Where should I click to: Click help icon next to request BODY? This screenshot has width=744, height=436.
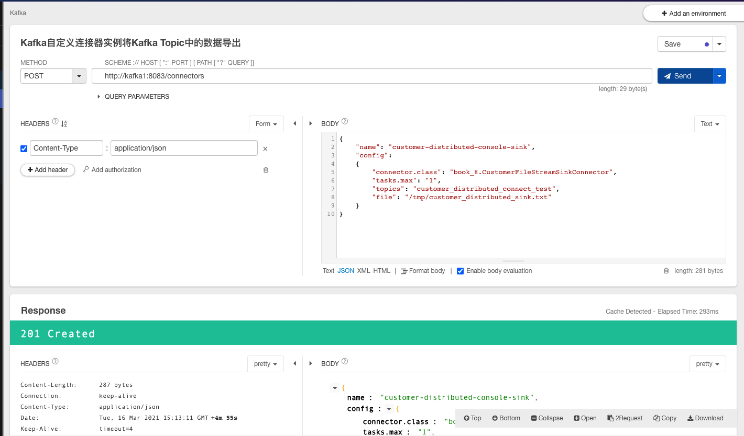pos(345,121)
